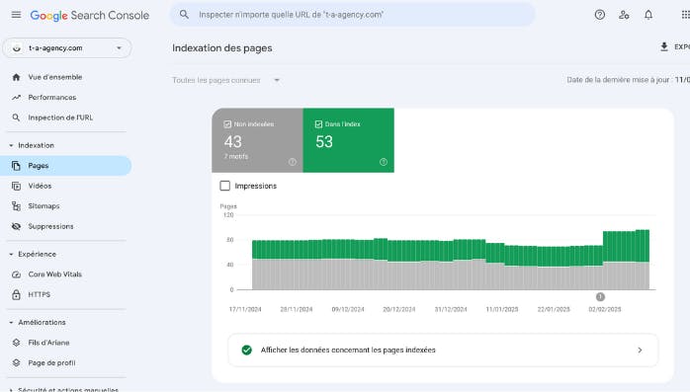Open the help question mark icon

(599, 15)
